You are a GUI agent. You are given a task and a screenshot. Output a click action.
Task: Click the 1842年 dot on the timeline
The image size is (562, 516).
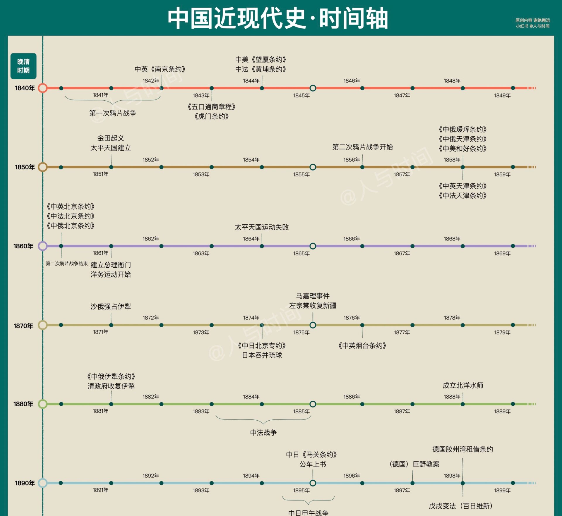click(161, 88)
